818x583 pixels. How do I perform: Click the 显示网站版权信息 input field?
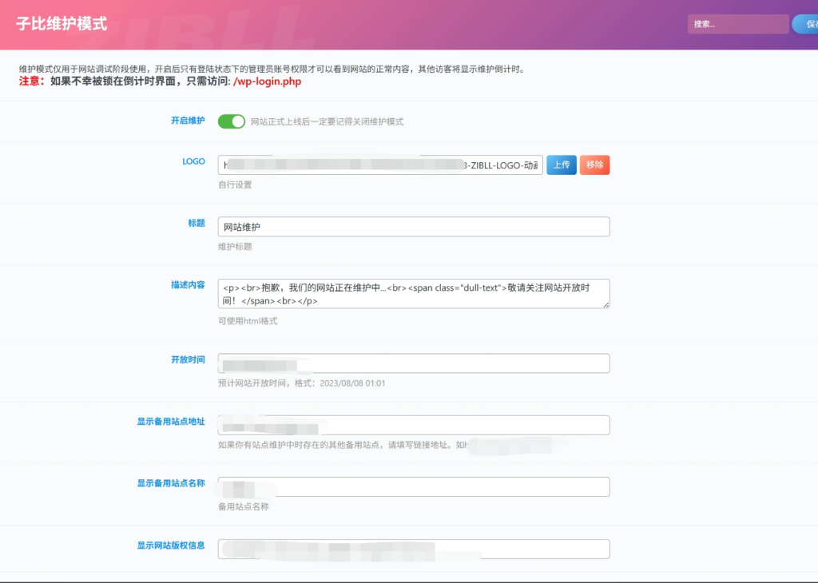tap(414, 549)
